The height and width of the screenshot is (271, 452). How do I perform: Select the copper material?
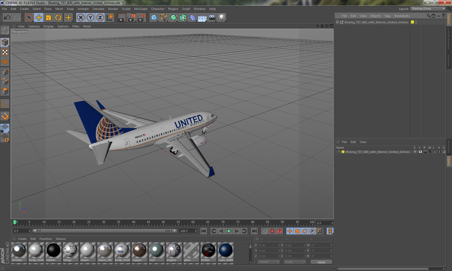click(139, 252)
